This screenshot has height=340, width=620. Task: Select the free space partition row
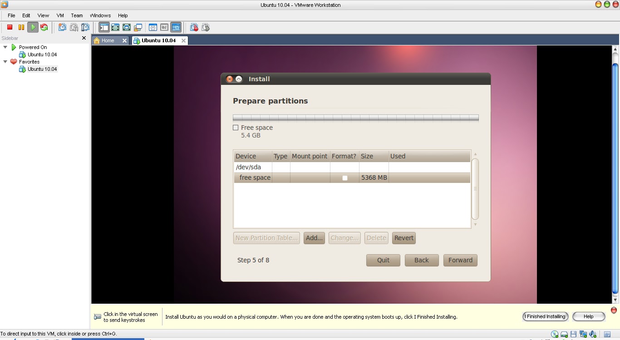(x=352, y=178)
